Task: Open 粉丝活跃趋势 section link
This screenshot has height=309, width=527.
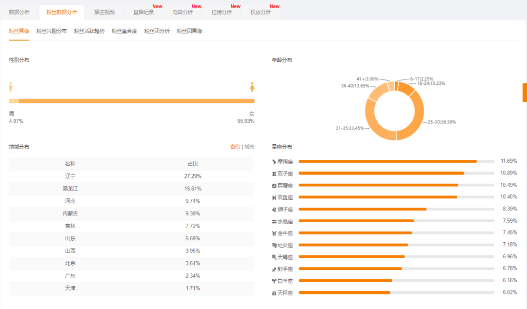Action: click(x=89, y=31)
